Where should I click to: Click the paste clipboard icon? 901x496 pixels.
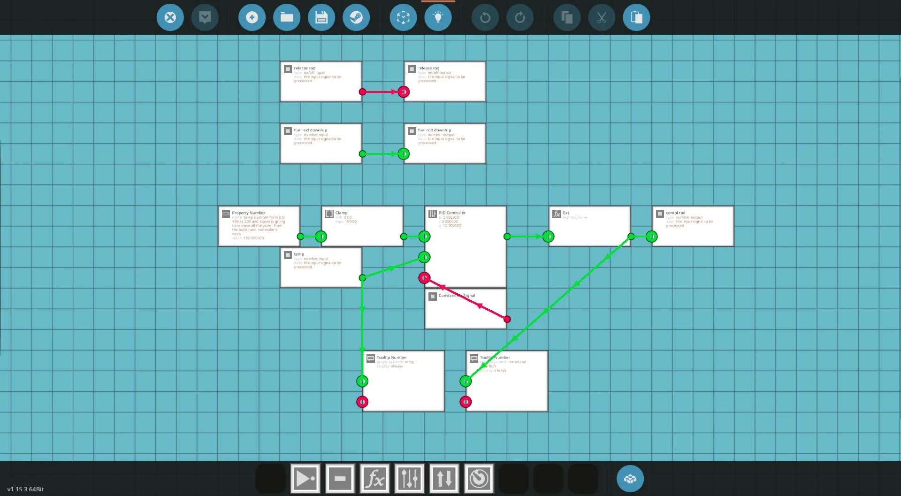point(636,18)
